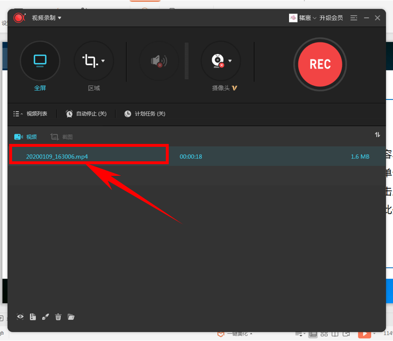The width and height of the screenshot is (393, 341).
Task: Open 计划任务 (关) scheduled task settings
Action: click(x=145, y=114)
